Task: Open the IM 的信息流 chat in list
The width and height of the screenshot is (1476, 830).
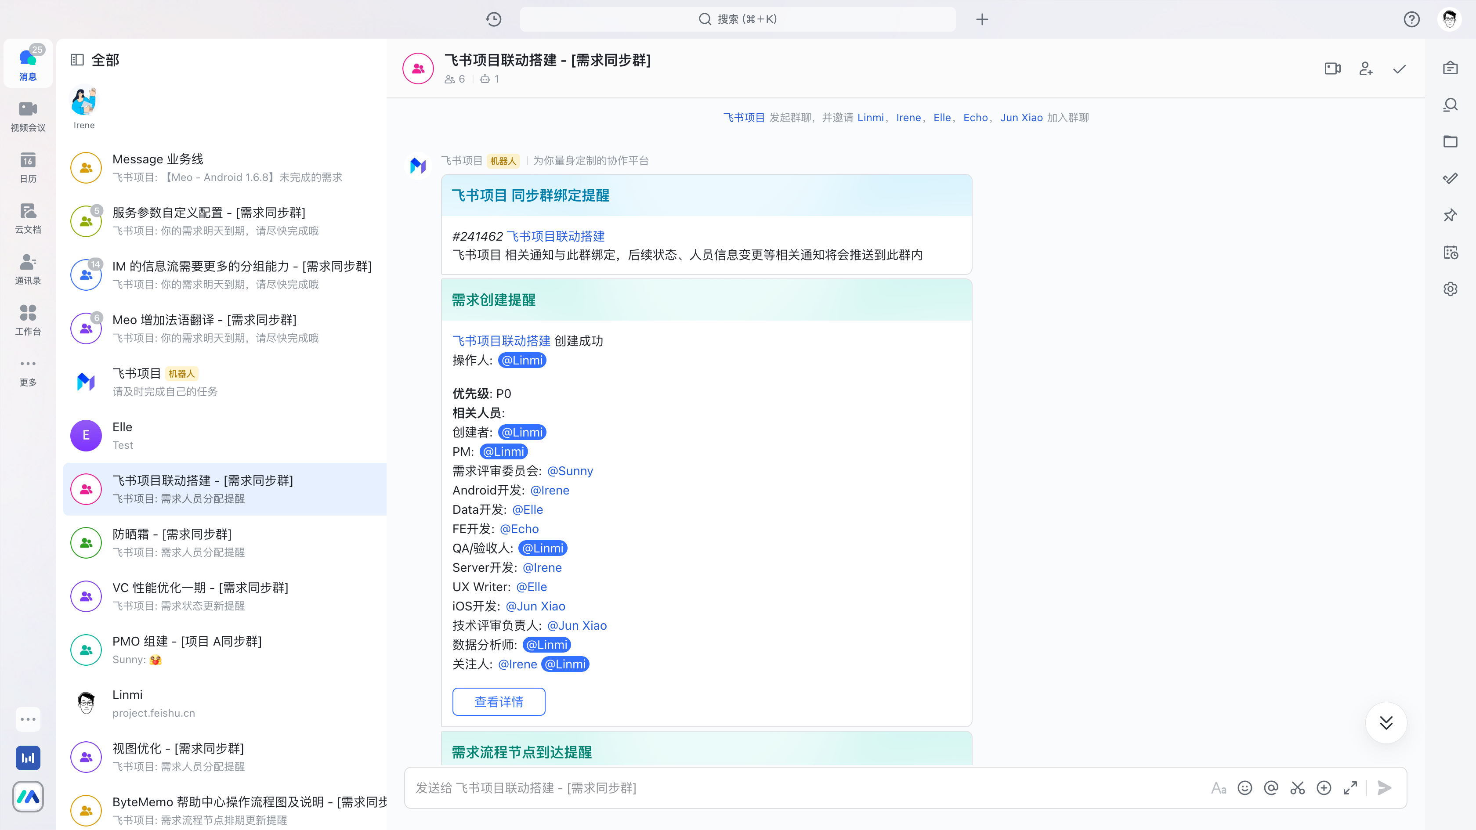Action: (x=225, y=274)
